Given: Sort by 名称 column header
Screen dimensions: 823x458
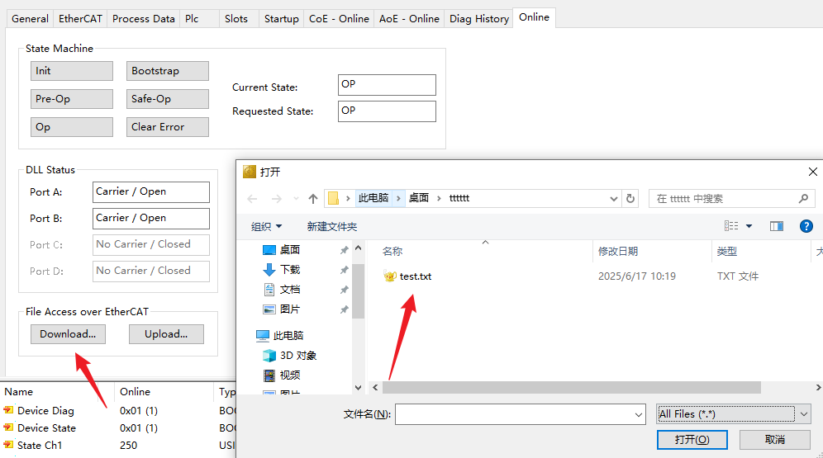Looking at the screenshot, I should pyautogui.click(x=392, y=252).
